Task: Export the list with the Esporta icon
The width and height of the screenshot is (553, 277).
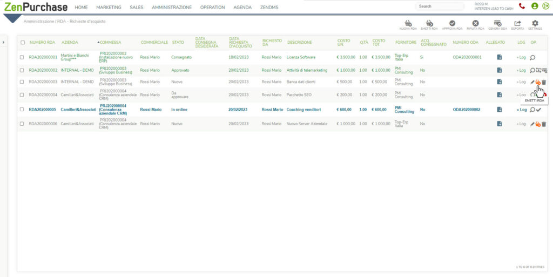Action: click(x=517, y=23)
